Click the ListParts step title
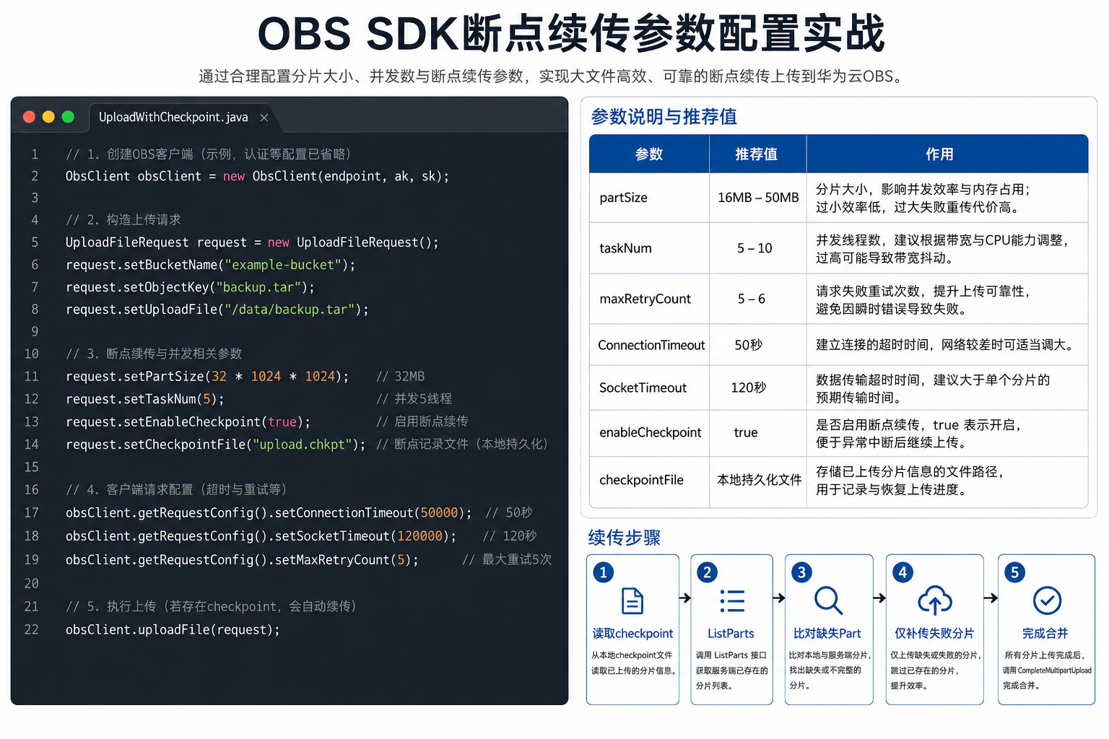Screen dimensions: 1109x739 pyautogui.click(x=731, y=634)
